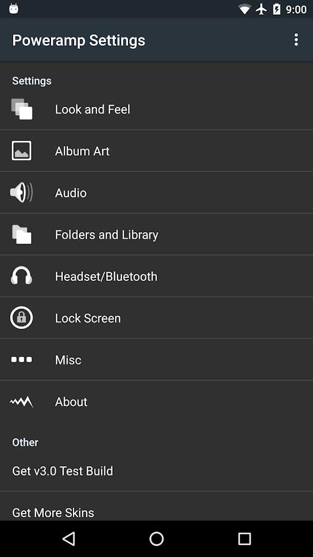Tap the Folders and Library folder icon
Viewport: 313px width, 557px height.
(21, 235)
